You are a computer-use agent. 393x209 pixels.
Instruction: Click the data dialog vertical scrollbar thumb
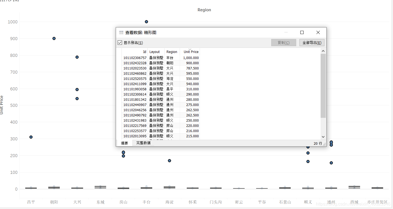pyautogui.click(x=323, y=86)
